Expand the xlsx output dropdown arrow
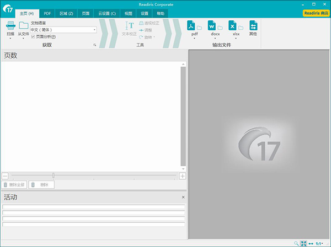 pos(236,39)
